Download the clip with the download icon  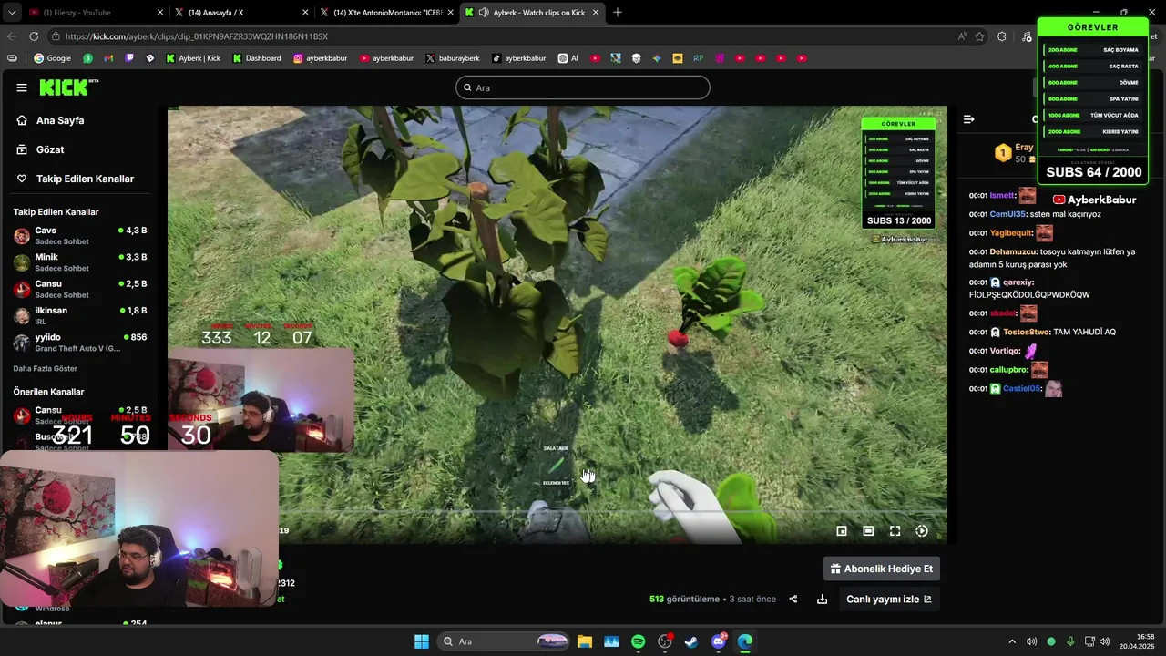pos(822,599)
